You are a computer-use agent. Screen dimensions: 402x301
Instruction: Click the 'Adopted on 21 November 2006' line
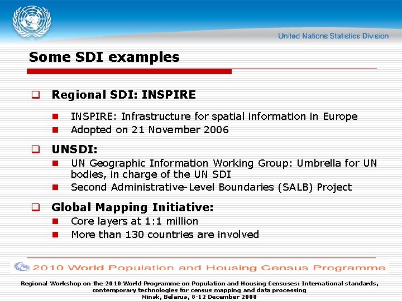(150, 130)
